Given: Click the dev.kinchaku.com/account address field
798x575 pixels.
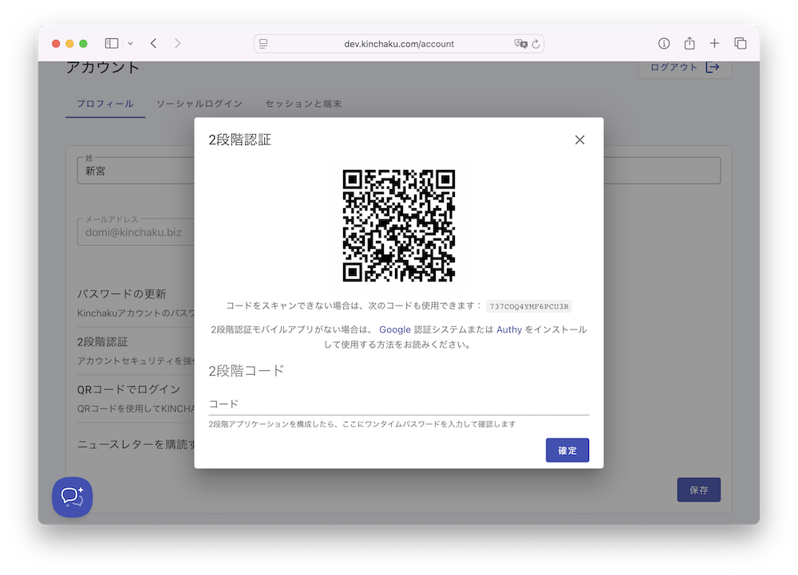Looking at the screenshot, I should (x=399, y=44).
